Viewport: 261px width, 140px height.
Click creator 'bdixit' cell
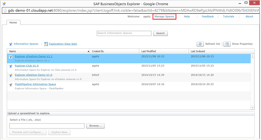click(x=96, y=75)
